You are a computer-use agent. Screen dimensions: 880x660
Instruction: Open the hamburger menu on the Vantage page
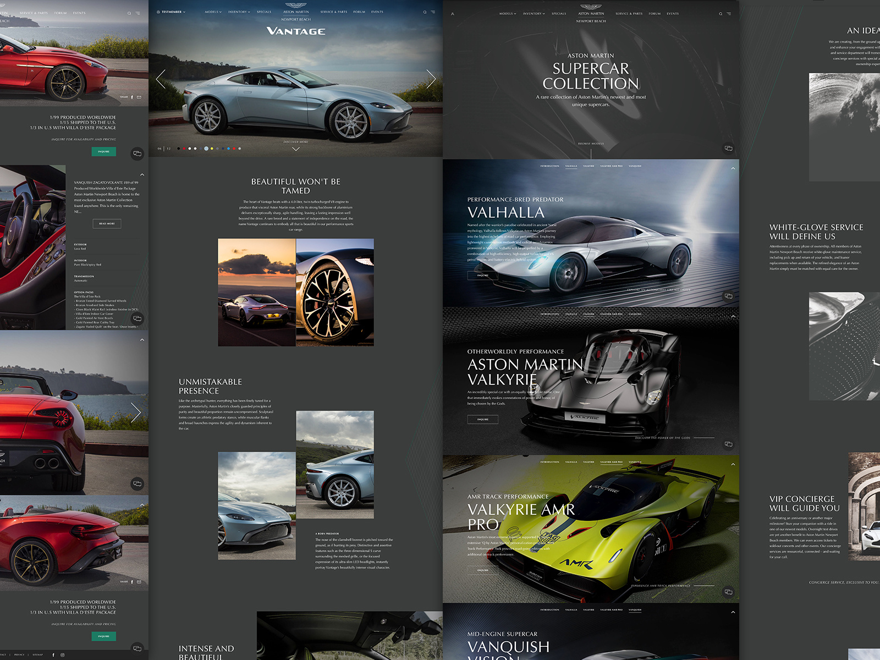[x=433, y=12]
